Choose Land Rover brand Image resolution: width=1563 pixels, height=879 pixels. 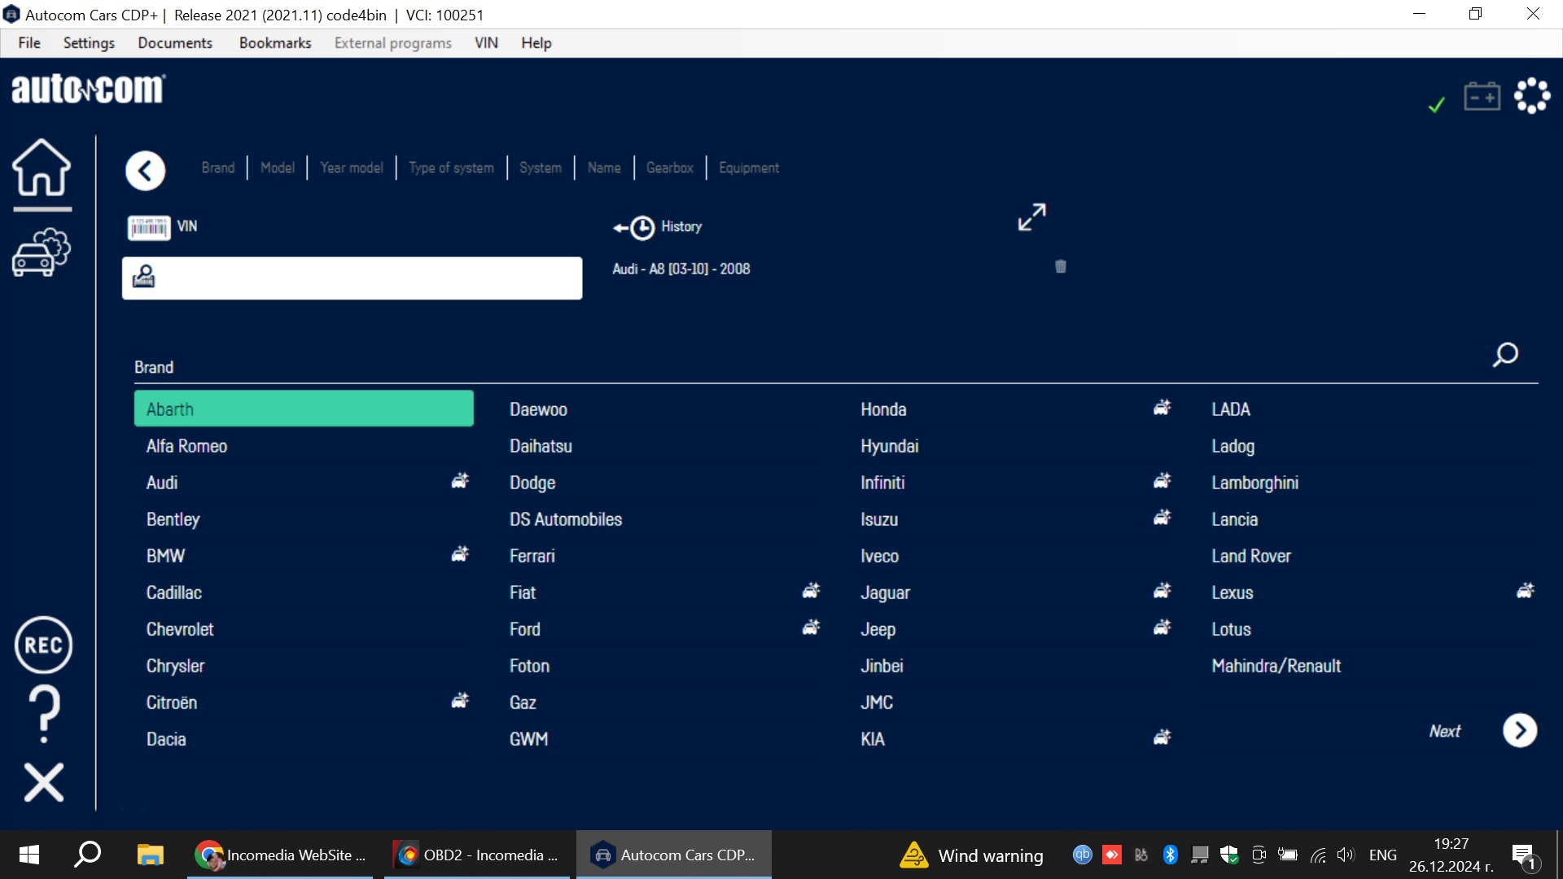coord(1251,556)
